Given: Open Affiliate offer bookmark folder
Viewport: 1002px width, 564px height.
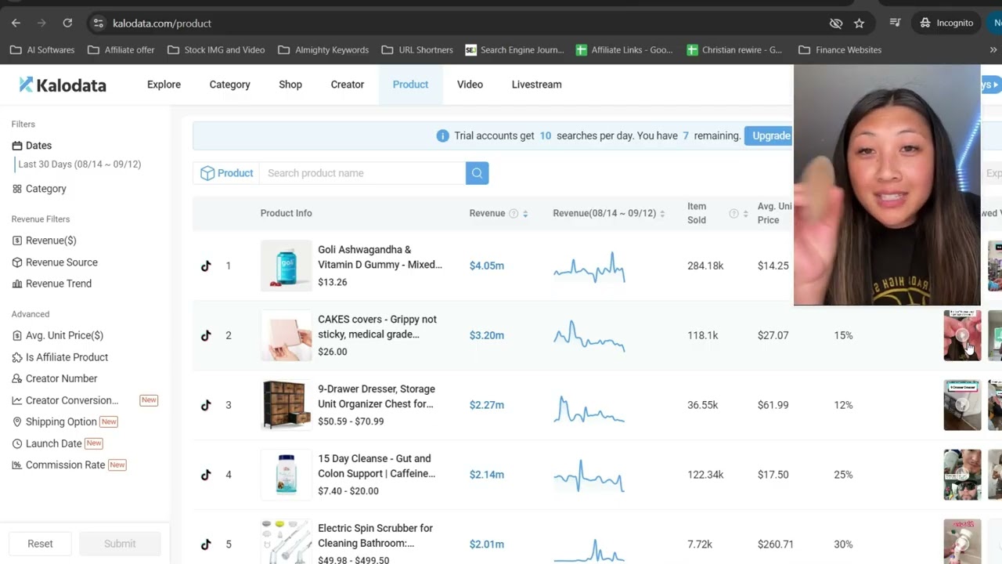Looking at the screenshot, I should (121, 49).
